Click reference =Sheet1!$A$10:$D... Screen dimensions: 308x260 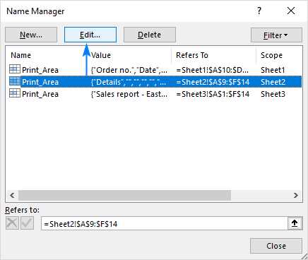(x=212, y=70)
